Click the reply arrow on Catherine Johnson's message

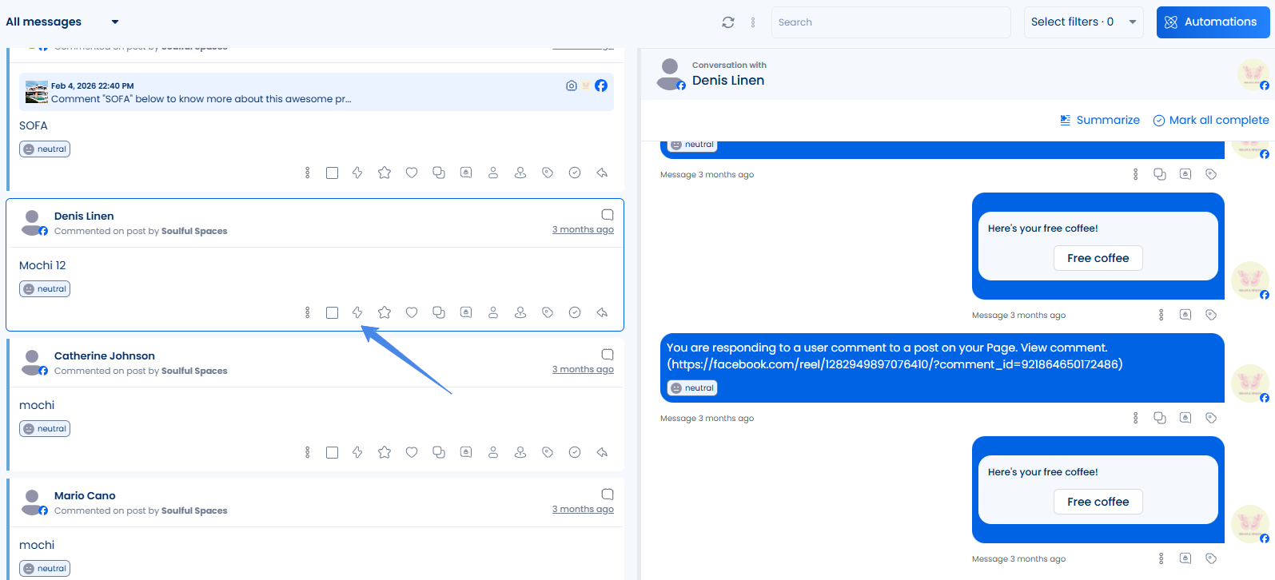[602, 452]
